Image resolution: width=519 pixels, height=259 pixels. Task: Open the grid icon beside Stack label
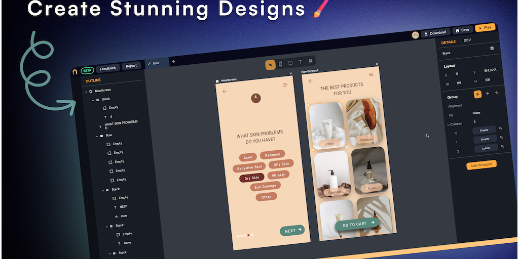point(492,49)
